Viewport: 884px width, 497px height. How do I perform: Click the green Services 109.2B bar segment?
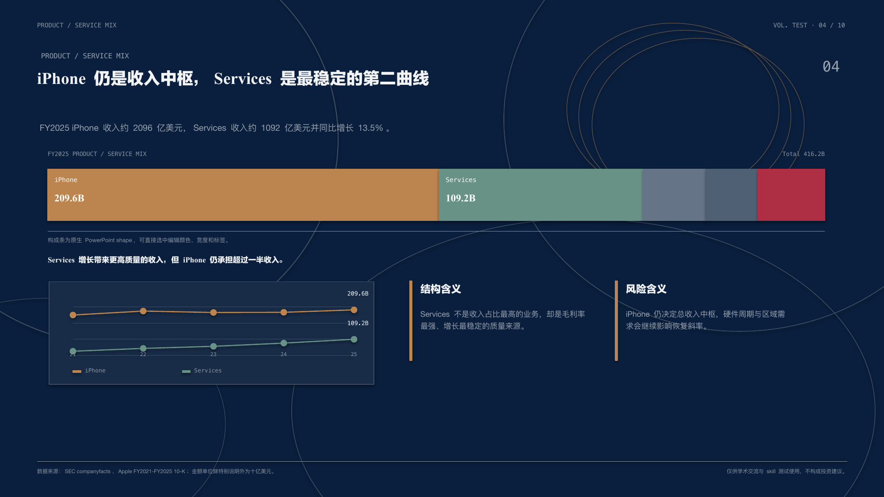[x=540, y=195]
